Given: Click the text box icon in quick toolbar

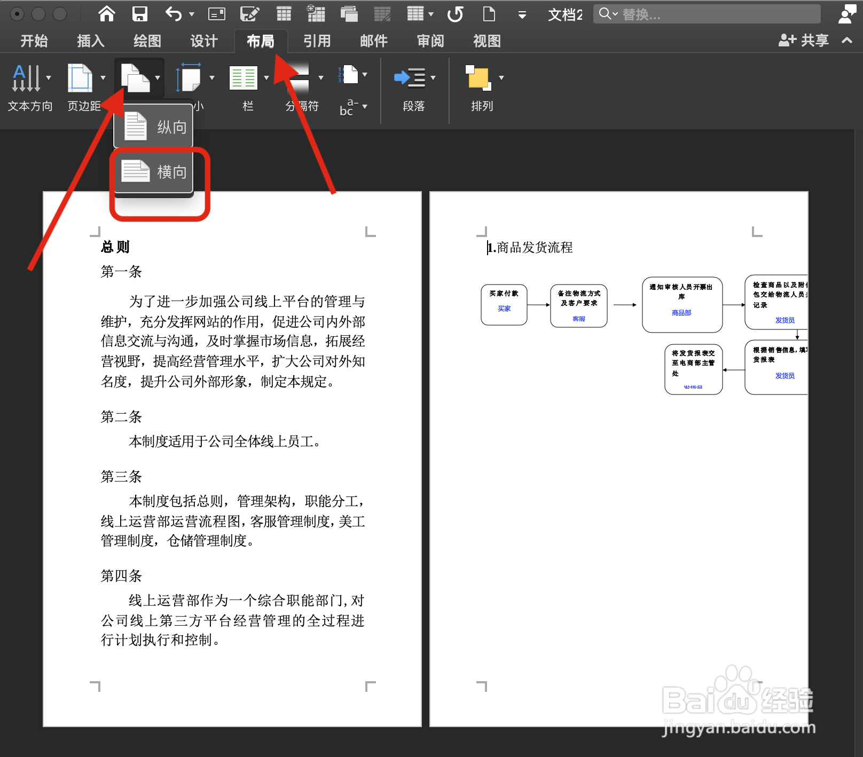Looking at the screenshot, I should [217, 14].
